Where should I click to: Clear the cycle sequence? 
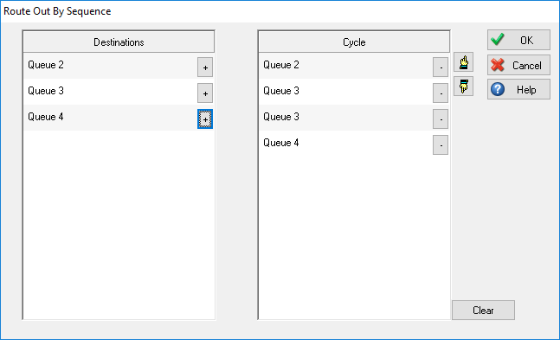[483, 310]
